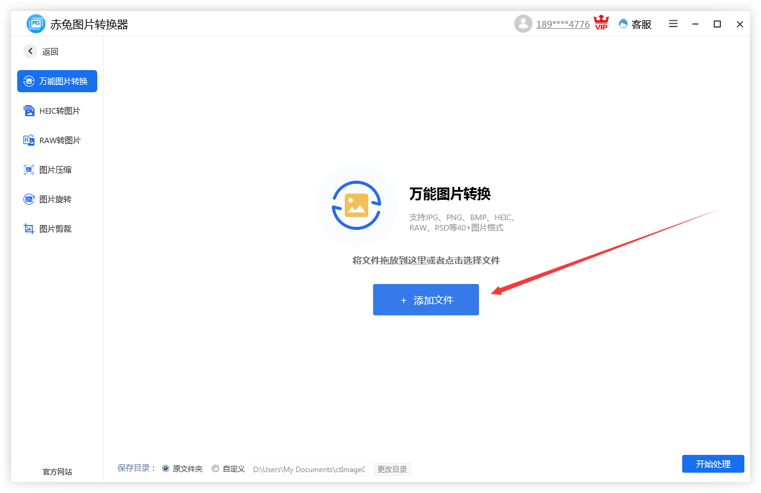Close the converter window
This screenshot has width=761, height=493.
coord(740,24)
